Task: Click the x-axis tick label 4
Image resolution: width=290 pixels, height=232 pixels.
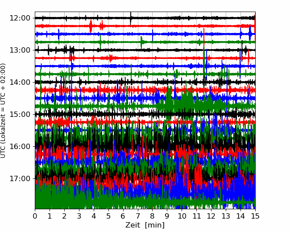Action: [94, 216]
